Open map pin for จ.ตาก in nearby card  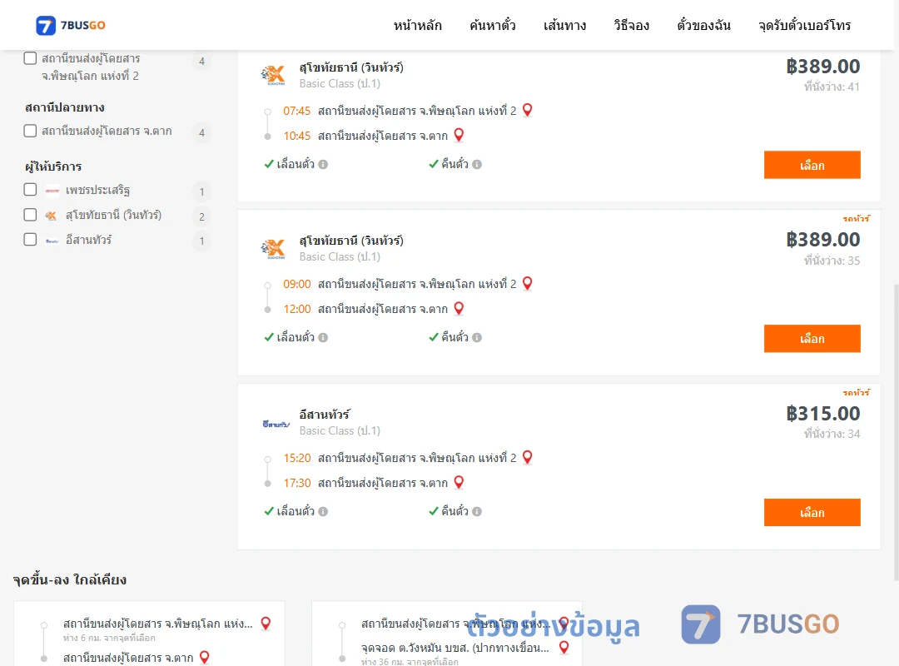click(204, 658)
